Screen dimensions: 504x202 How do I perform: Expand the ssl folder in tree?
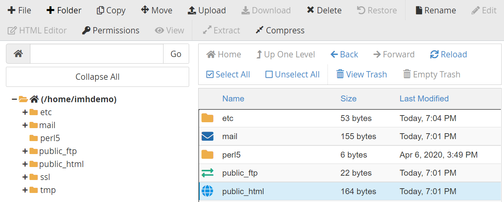click(x=25, y=177)
